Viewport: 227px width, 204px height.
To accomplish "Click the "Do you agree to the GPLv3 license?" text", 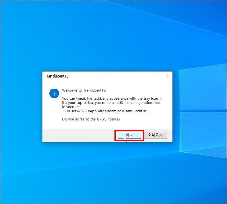I will click(x=91, y=119).
